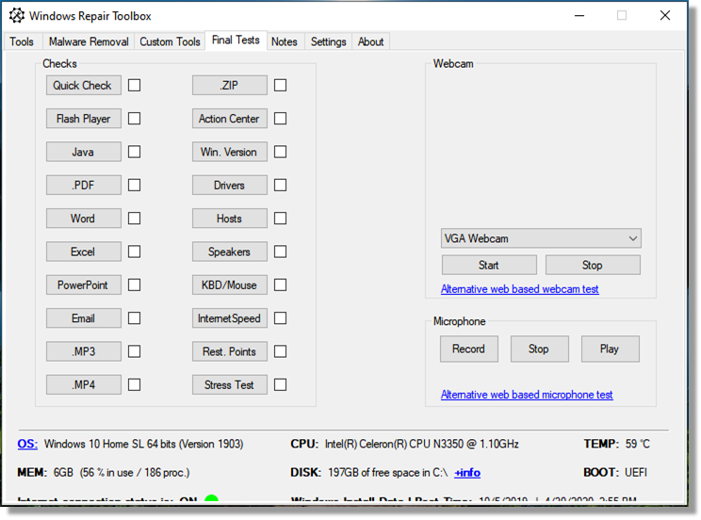
Task: Click the Drivers check button
Action: [230, 185]
